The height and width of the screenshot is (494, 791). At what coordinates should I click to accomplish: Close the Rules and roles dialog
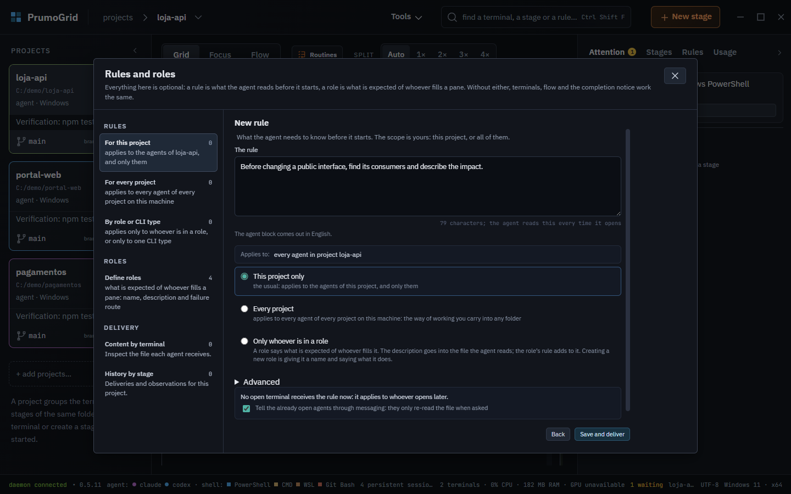pos(675,76)
